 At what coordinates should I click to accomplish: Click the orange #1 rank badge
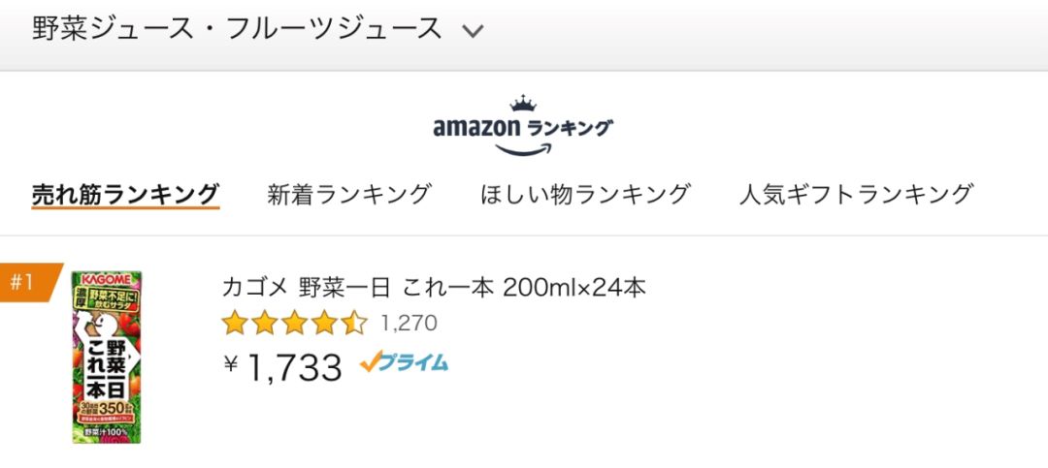pos(25,282)
